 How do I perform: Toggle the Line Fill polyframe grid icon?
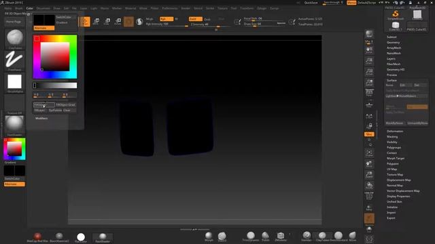pyautogui.click(x=369, y=196)
